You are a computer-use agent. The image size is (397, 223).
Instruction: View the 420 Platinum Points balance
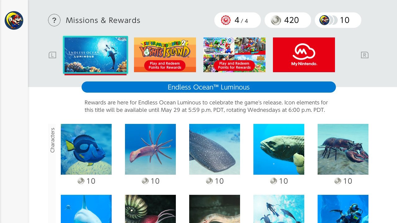[288, 20]
